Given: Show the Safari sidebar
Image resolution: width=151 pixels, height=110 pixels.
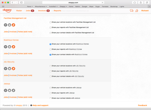Looking at the screenshot, I should 21,3.
